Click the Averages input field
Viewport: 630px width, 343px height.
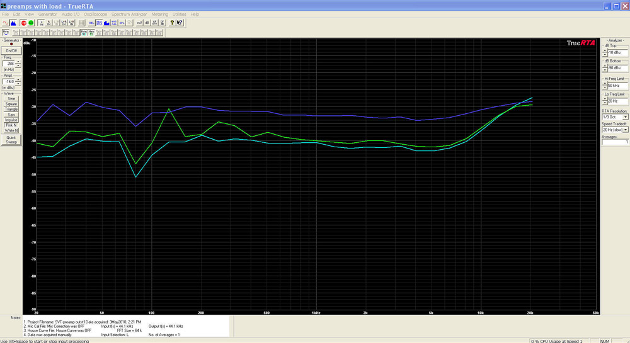click(615, 142)
